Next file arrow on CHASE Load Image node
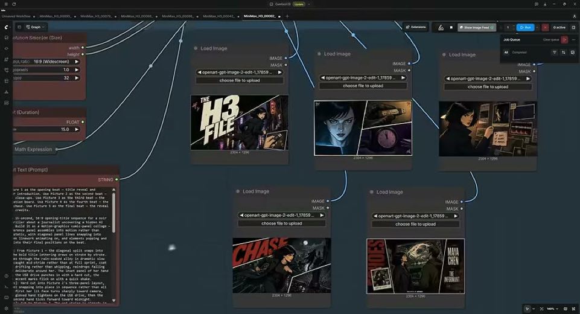 (322, 215)
